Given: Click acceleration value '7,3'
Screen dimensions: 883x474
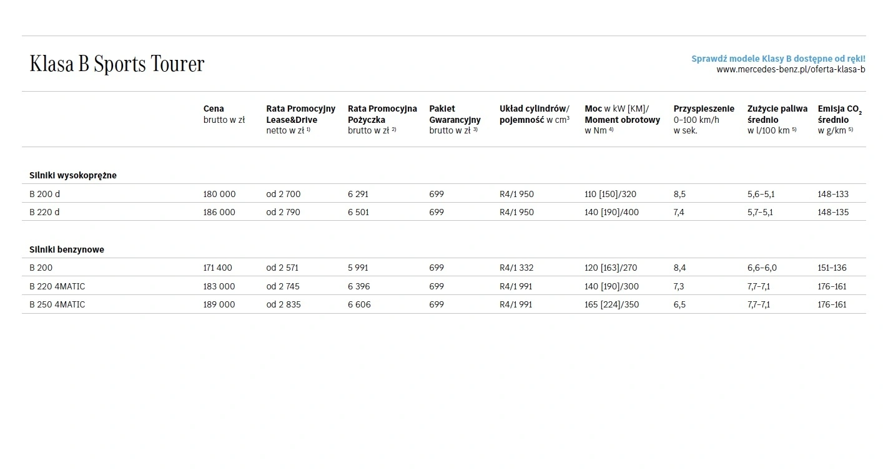Looking at the screenshot, I should [x=679, y=286].
